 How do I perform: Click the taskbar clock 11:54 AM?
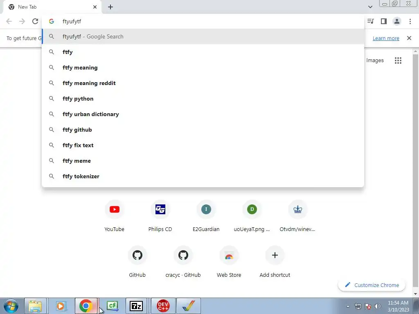coord(398,306)
